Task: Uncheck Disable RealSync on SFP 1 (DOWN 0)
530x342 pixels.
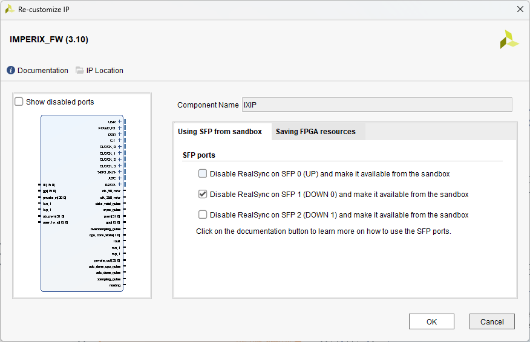Action: tap(203, 195)
